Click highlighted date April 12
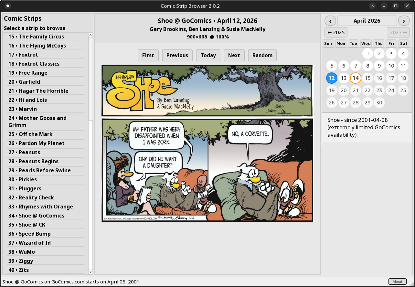The width and height of the screenshot is (415, 287). (x=332, y=78)
